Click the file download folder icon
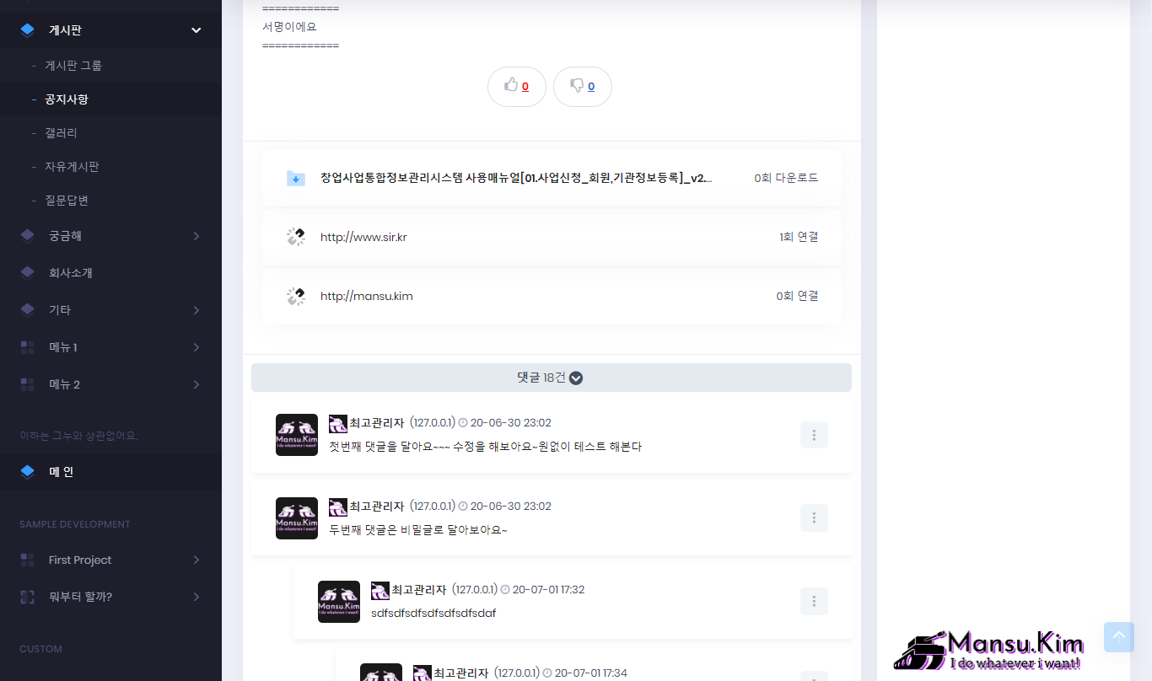Image resolution: width=1152 pixels, height=681 pixels. 295,178
